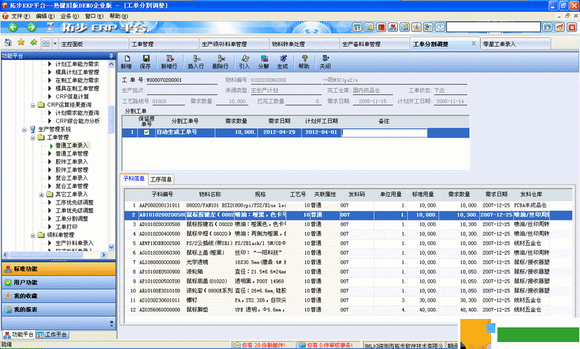
Task: Expand the chevron below 我的报表 panel
Action: click(111, 323)
